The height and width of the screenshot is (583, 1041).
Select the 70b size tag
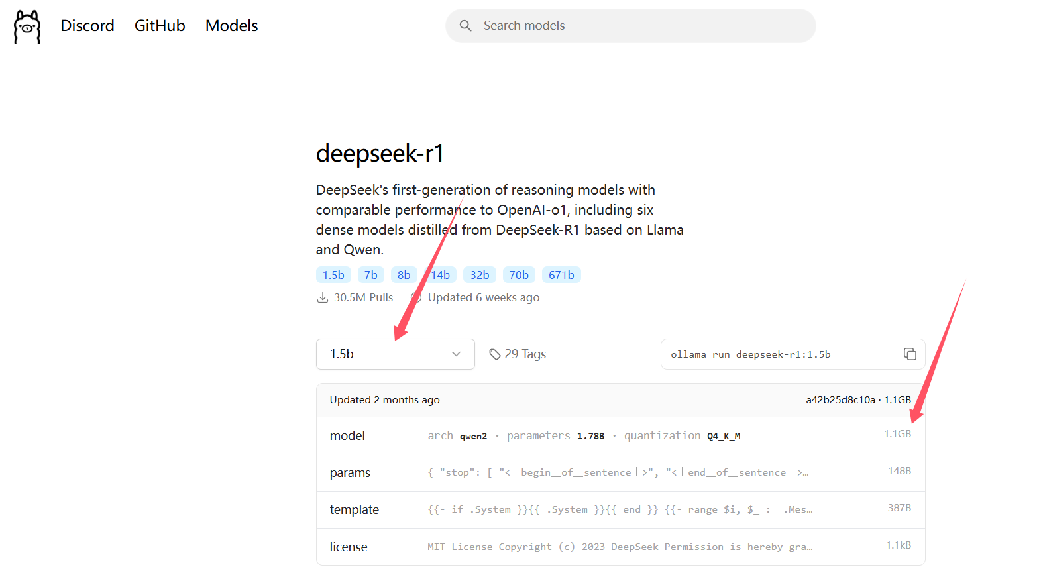tap(519, 275)
